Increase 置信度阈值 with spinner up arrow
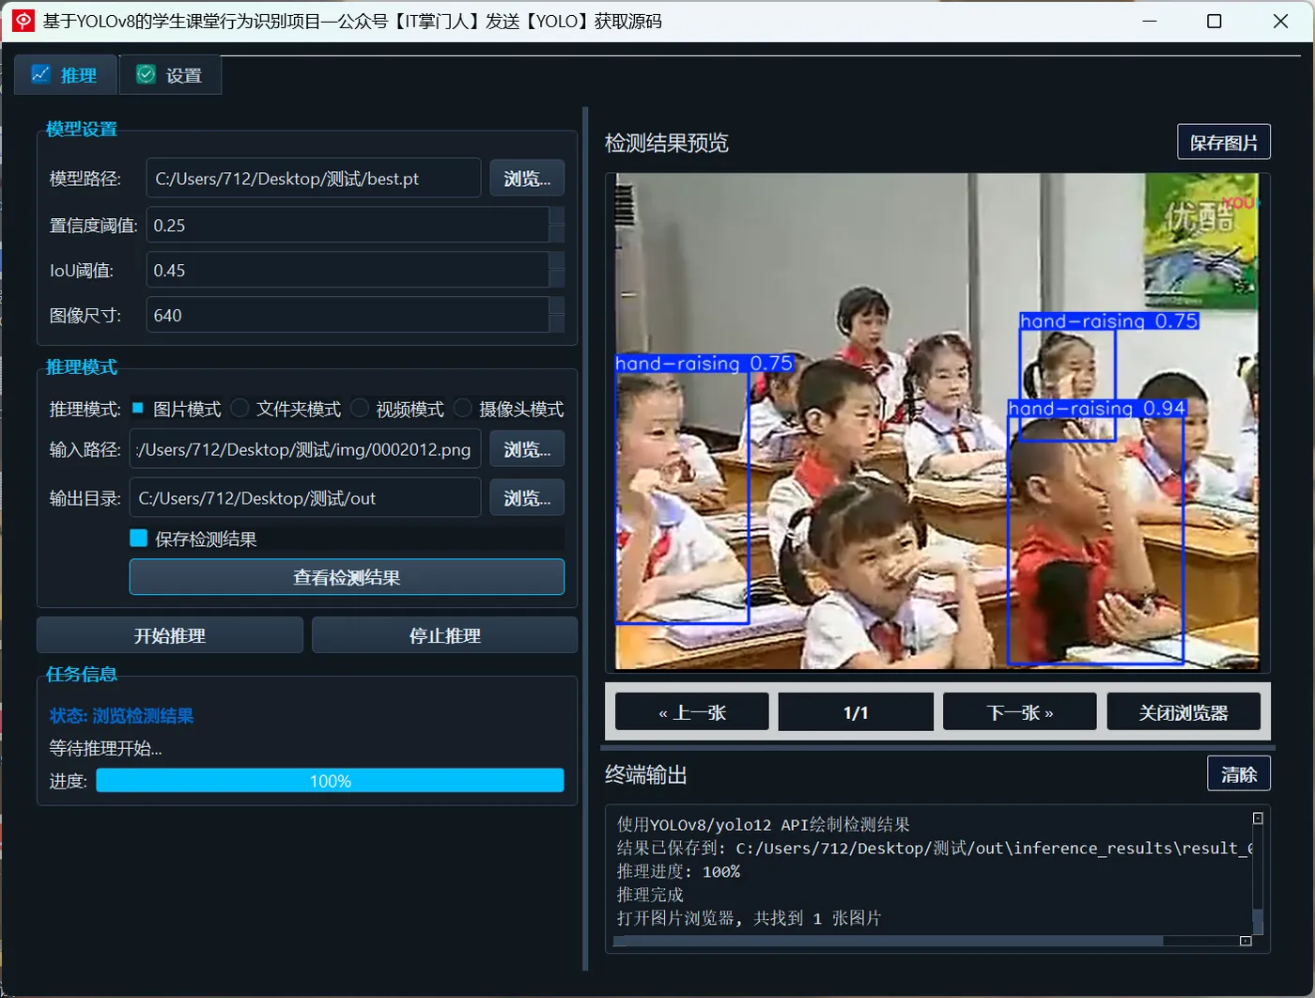 [557, 216]
